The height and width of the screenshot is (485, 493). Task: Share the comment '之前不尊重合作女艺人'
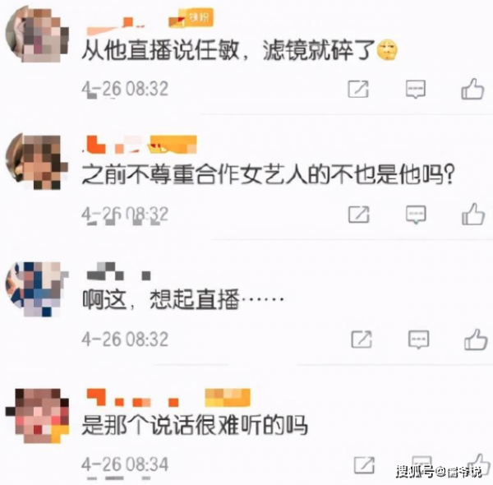(x=359, y=215)
